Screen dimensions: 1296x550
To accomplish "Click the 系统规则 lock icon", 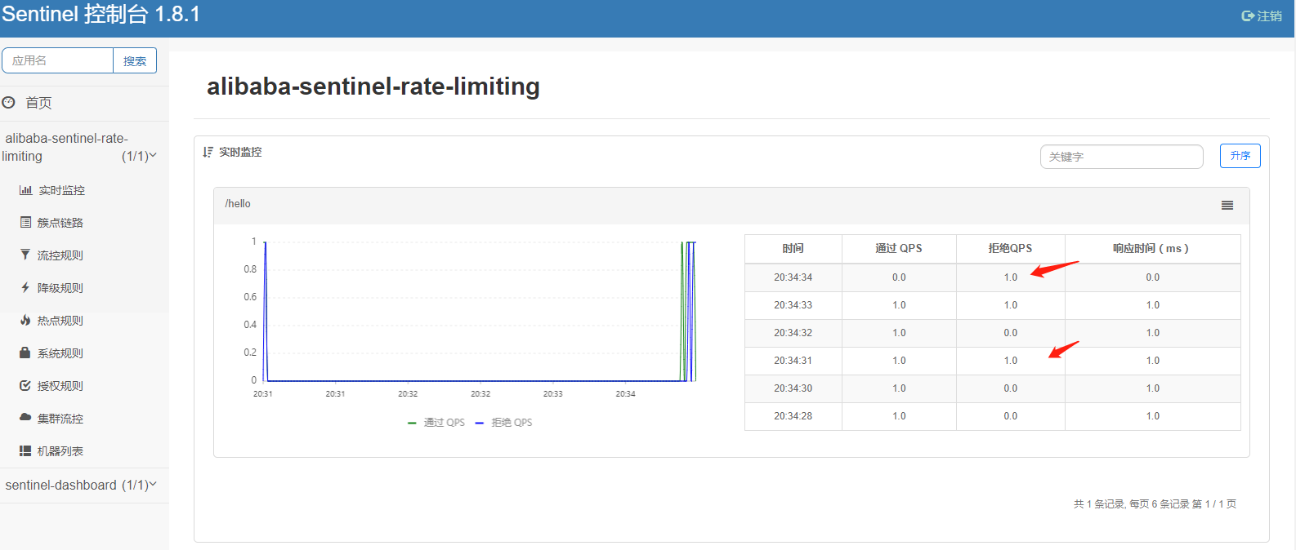I will pyautogui.click(x=25, y=353).
